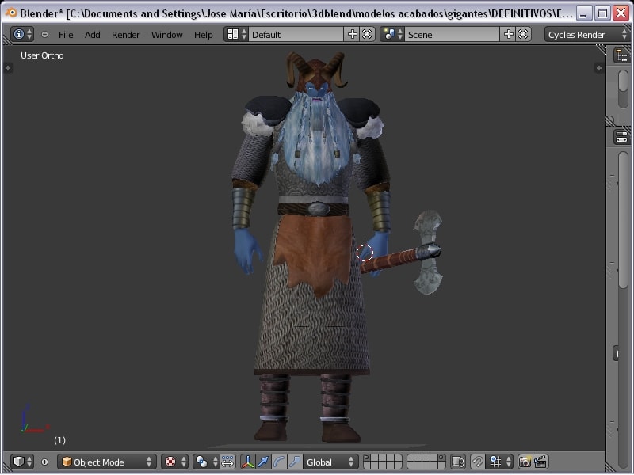Viewport: 634px width, 475px height.
Task: Open the Cycles Render engine dropdown
Action: (587, 35)
